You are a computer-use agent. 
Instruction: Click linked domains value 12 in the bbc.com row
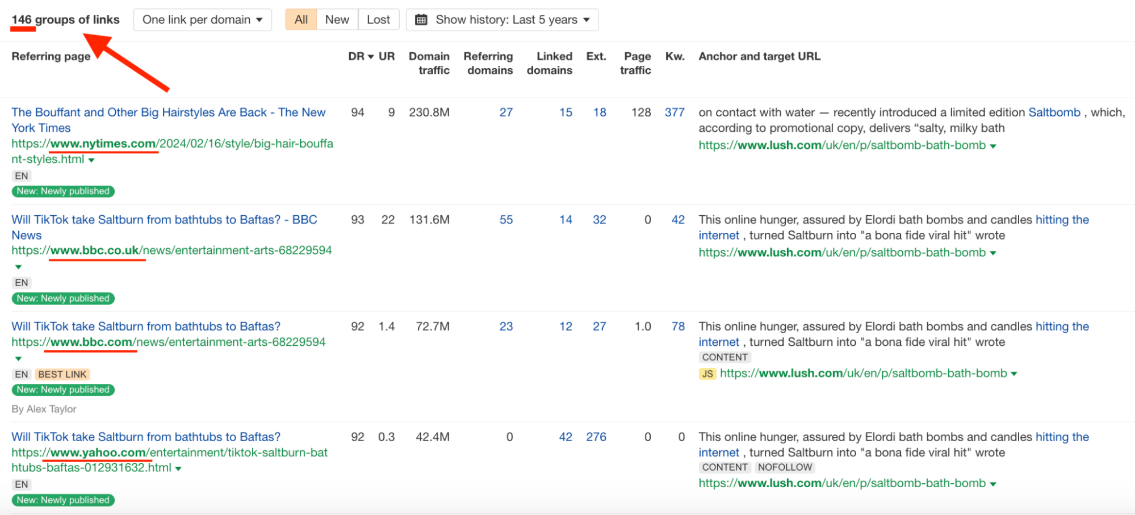(566, 326)
